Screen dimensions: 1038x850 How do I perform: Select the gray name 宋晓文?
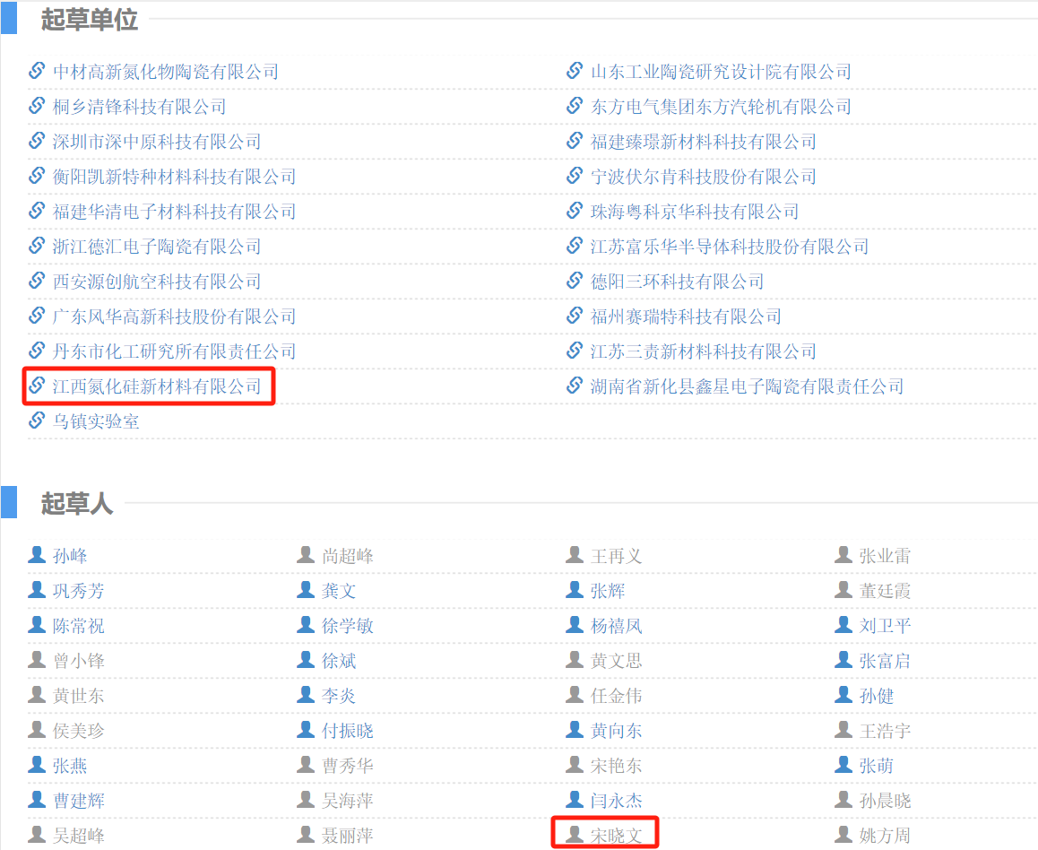[617, 836]
